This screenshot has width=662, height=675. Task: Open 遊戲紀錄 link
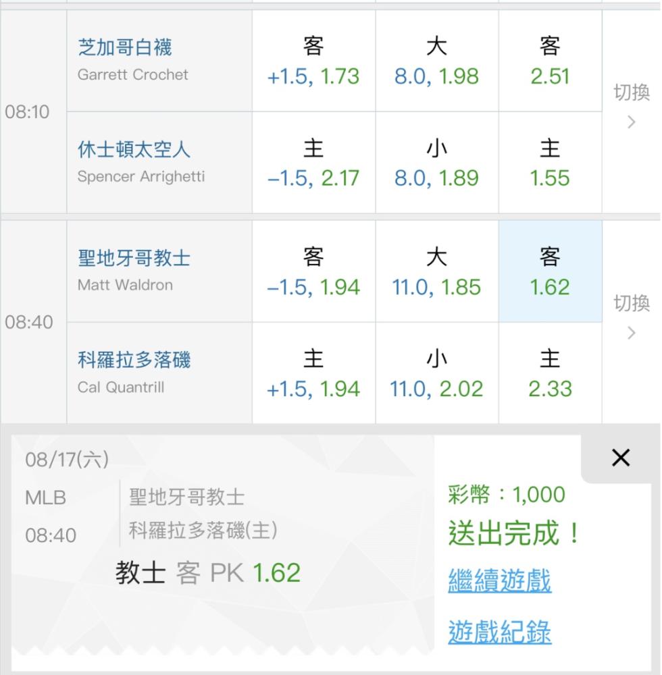tap(499, 632)
